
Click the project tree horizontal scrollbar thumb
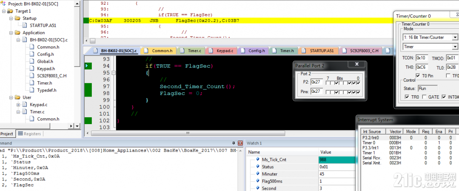coord(25,126)
